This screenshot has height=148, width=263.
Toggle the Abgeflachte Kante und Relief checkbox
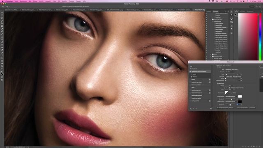tap(190, 72)
